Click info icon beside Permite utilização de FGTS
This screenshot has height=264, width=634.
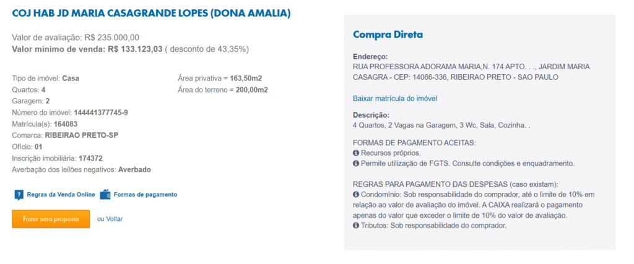click(x=356, y=164)
